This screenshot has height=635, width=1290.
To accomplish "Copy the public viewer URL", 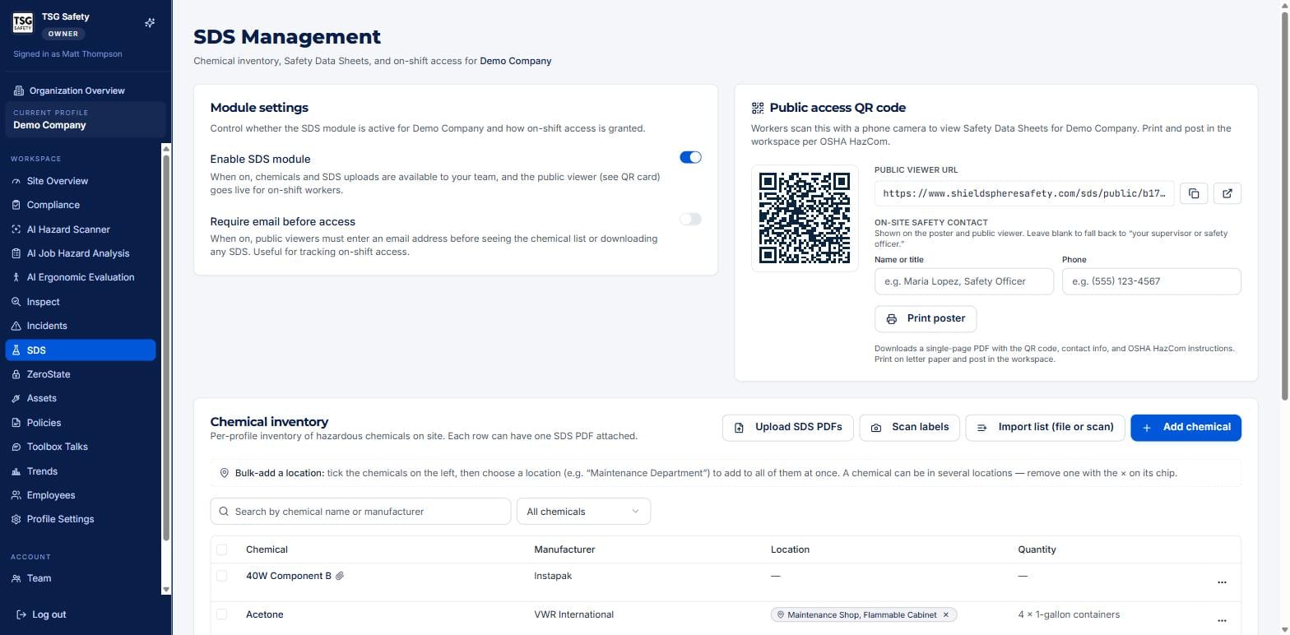I will [1193, 193].
